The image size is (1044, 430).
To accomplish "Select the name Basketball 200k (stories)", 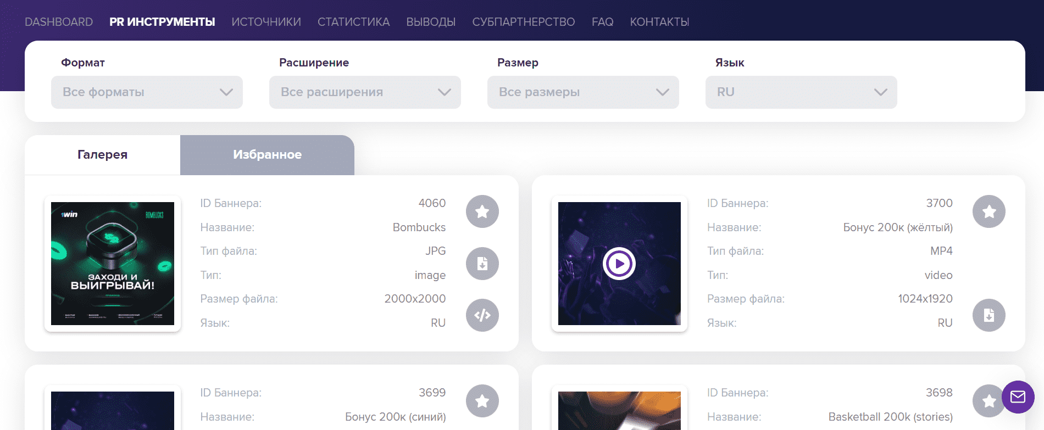I will pyautogui.click(x=891, y=417).
